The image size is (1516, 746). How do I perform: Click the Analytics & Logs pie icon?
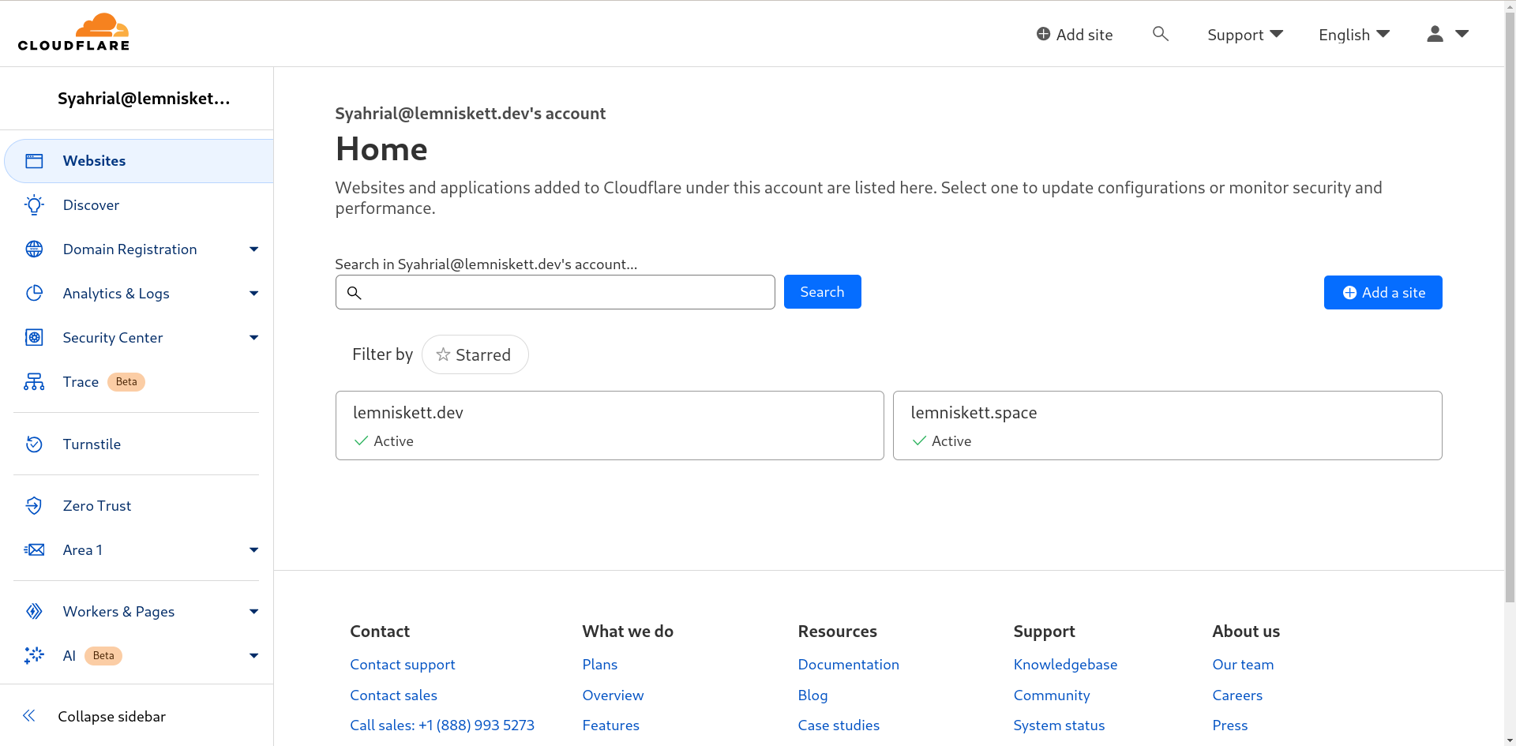pyautogui.click(x=34, y=294)
